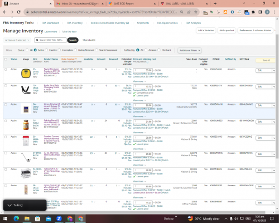Click Edit button for Cambro Camwear row
This screenshot has height=223, width=279.
click(264, 138)
